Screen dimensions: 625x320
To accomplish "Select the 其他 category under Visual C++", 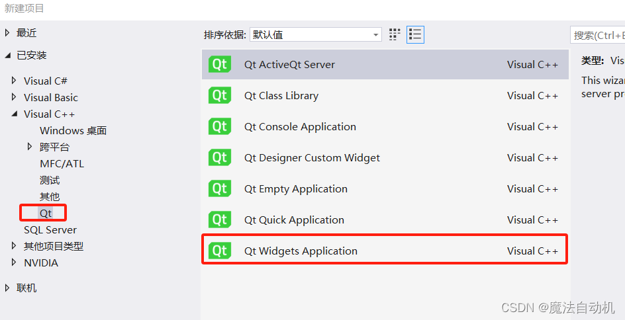I will tap(50, 196).
